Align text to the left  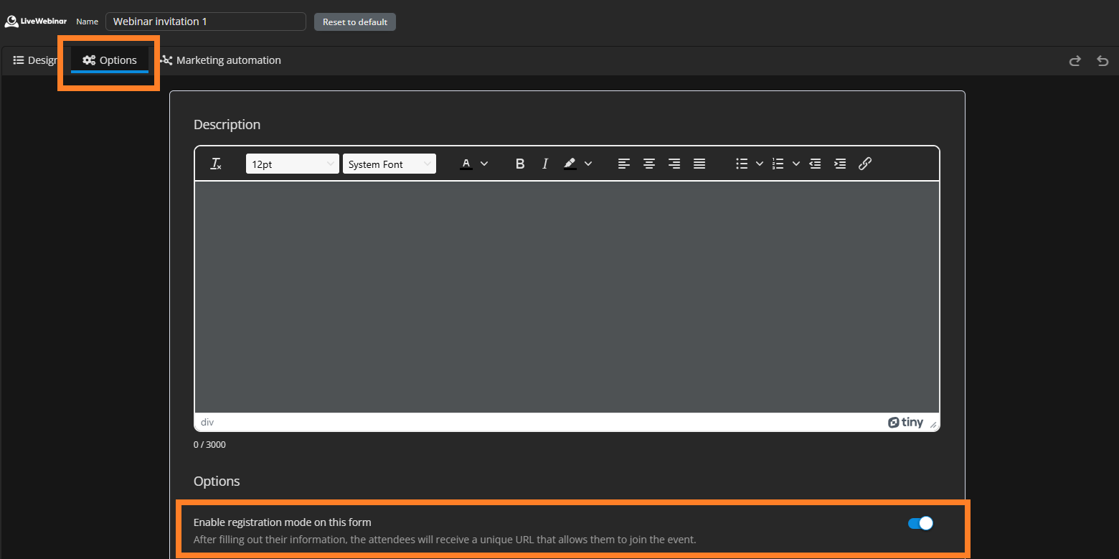coord(624,164)
